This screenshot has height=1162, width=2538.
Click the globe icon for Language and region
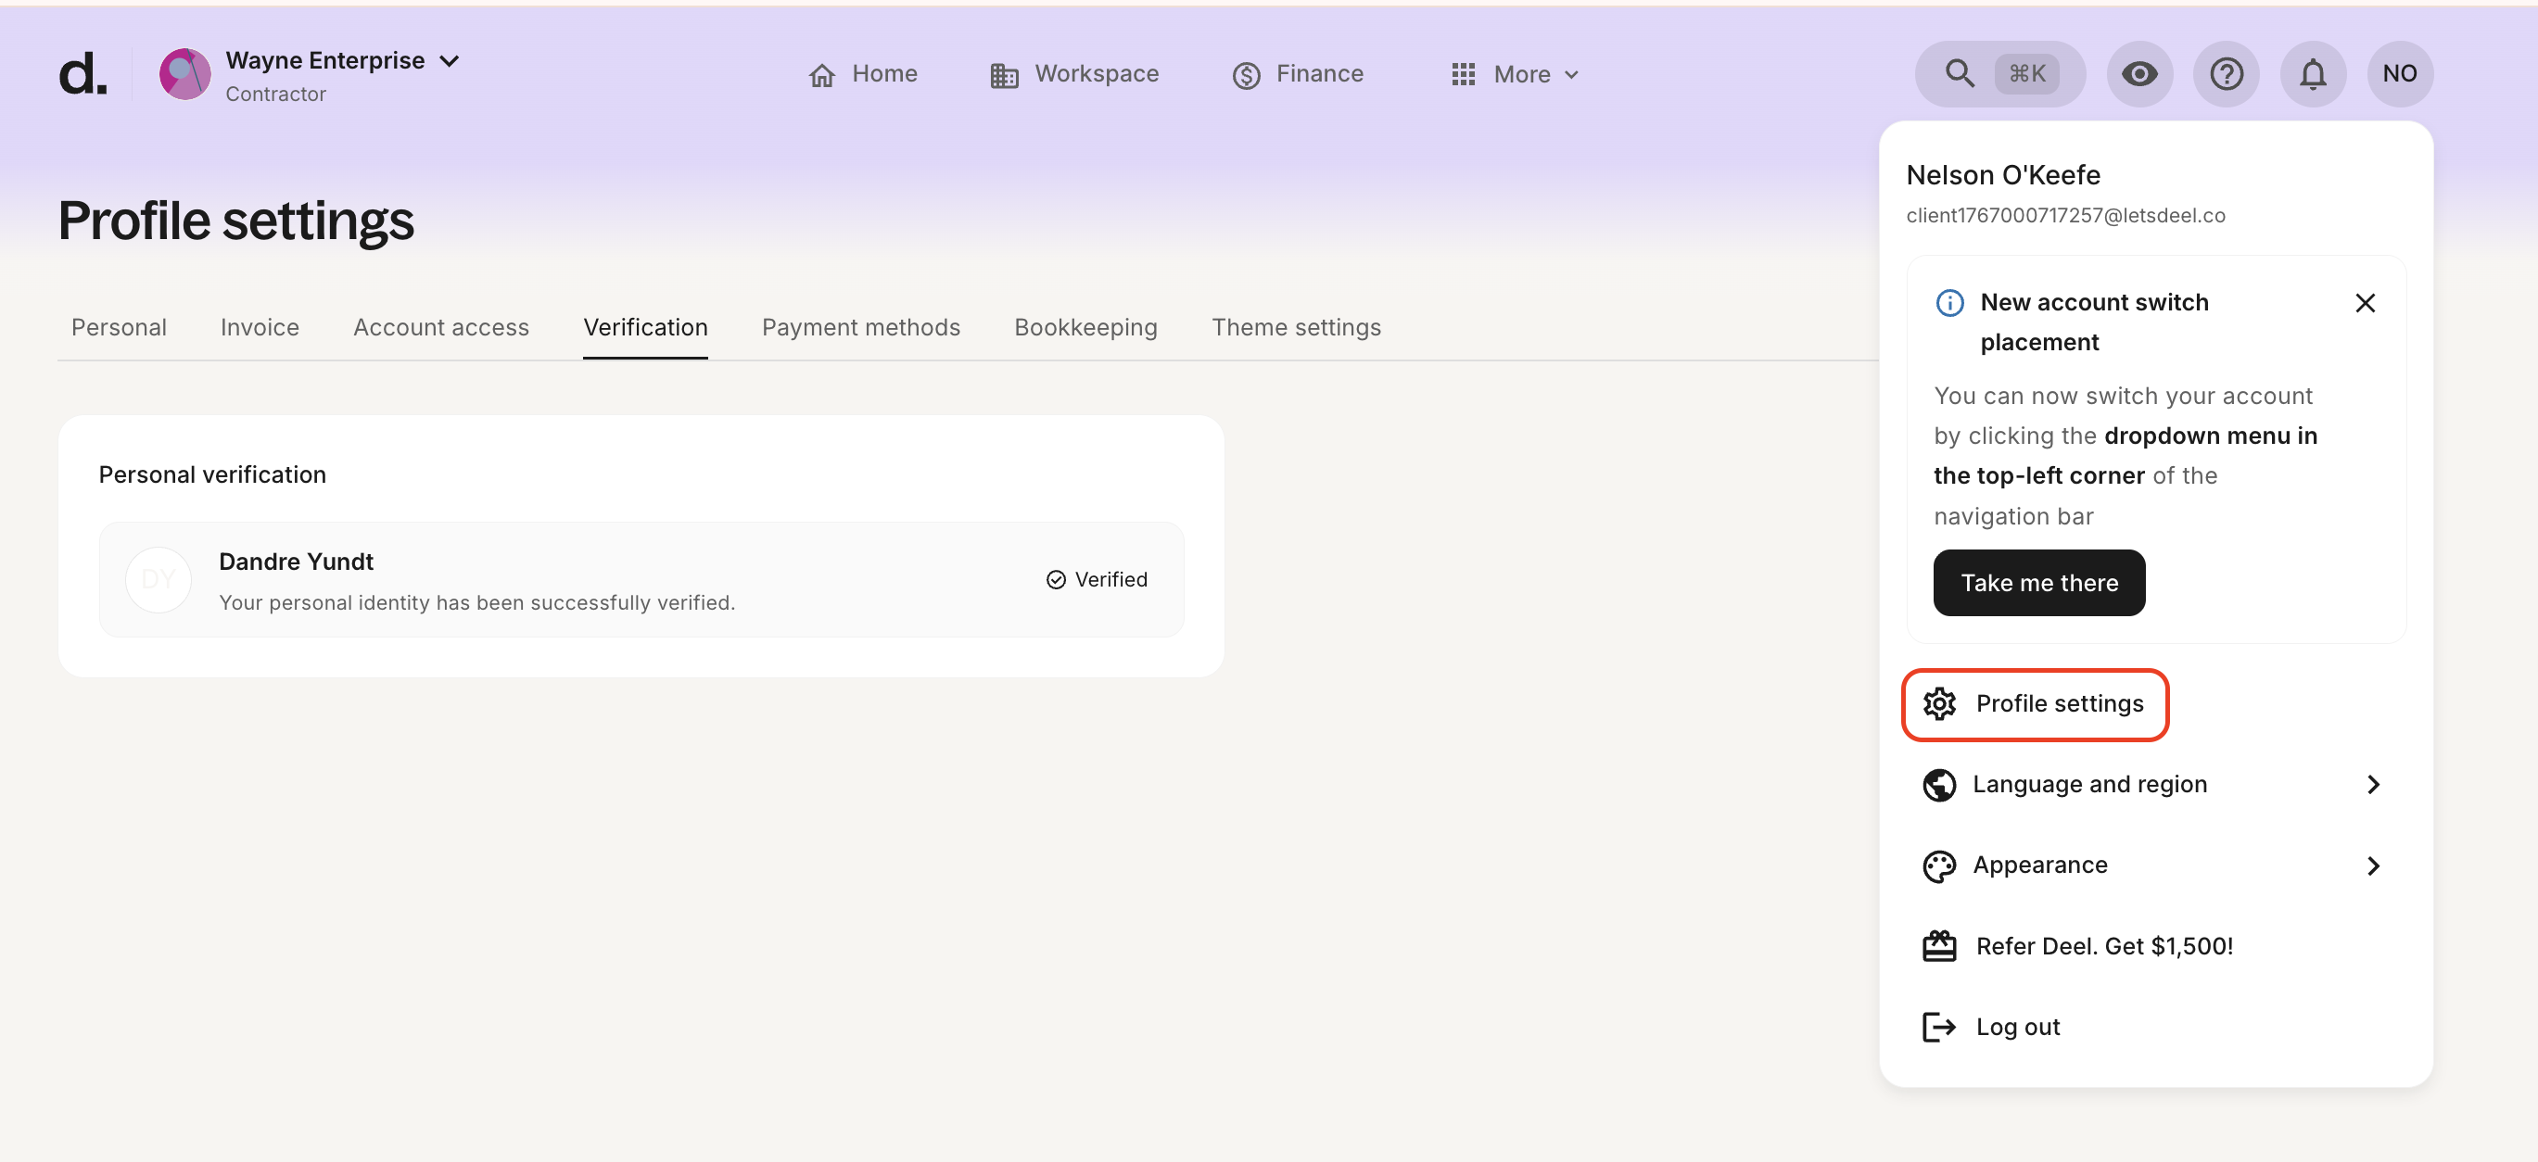click(x=1939, y=784)
